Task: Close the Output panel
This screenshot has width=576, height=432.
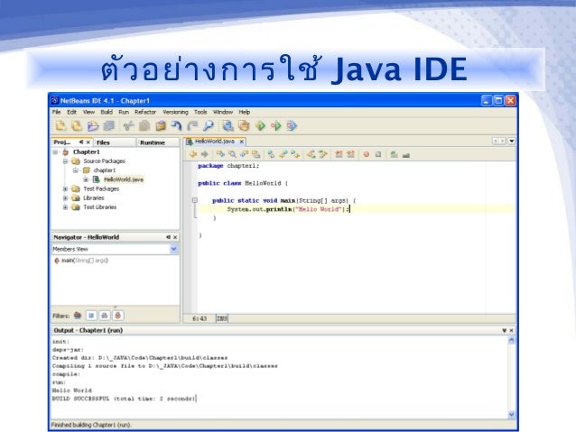Action: click(511, 331)
